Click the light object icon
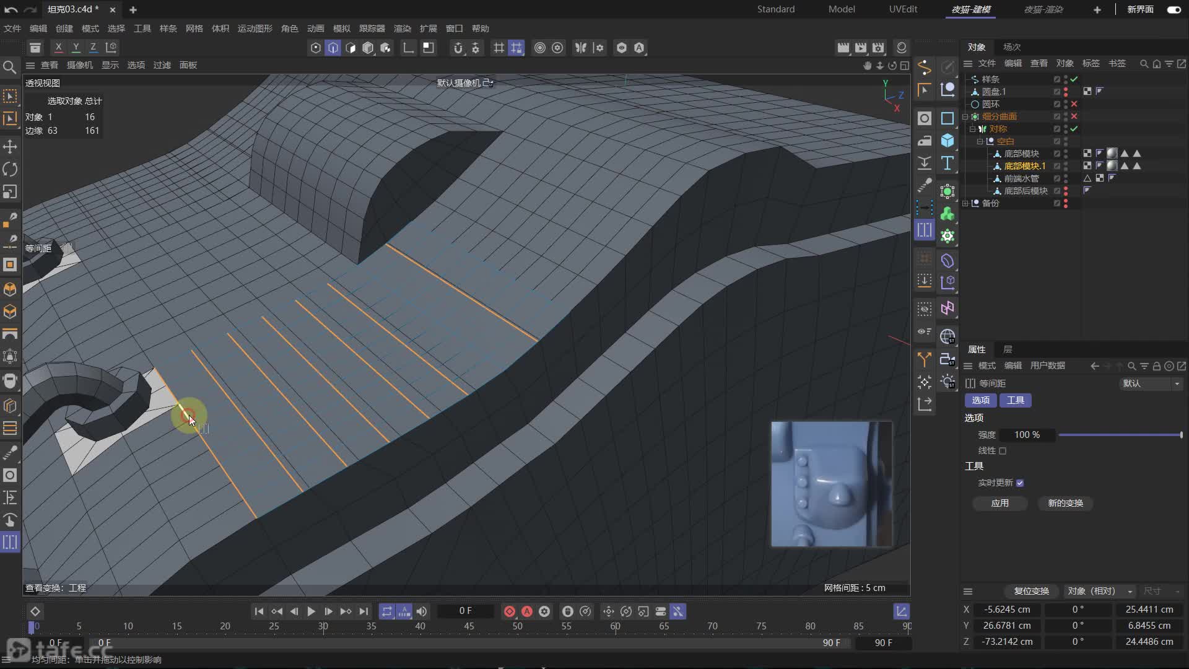The height and width of the screenshot is (669, 1189). pyautogui.click(x=947, y=382)
